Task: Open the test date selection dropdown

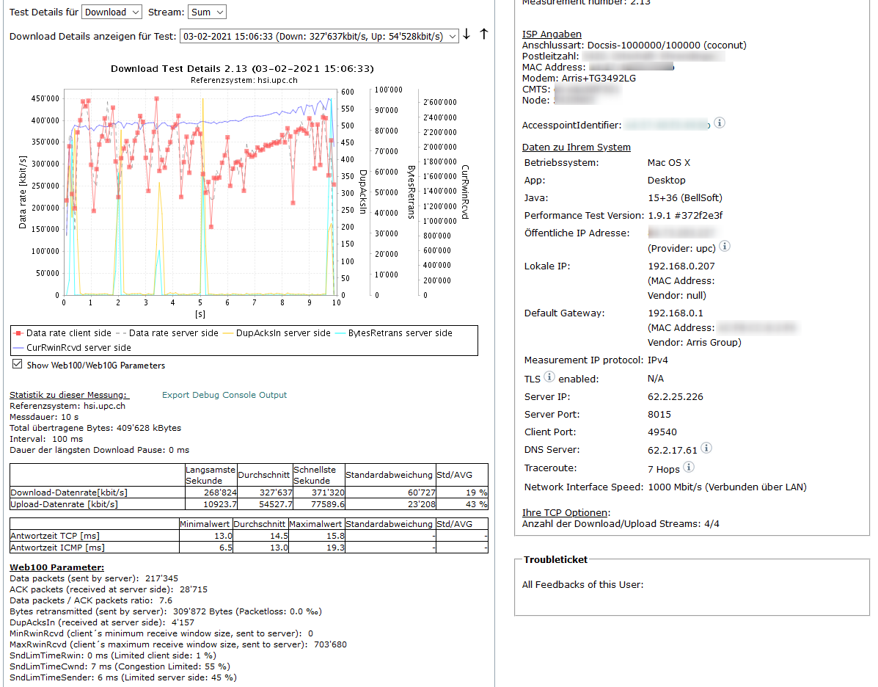Action: (319, 36)
